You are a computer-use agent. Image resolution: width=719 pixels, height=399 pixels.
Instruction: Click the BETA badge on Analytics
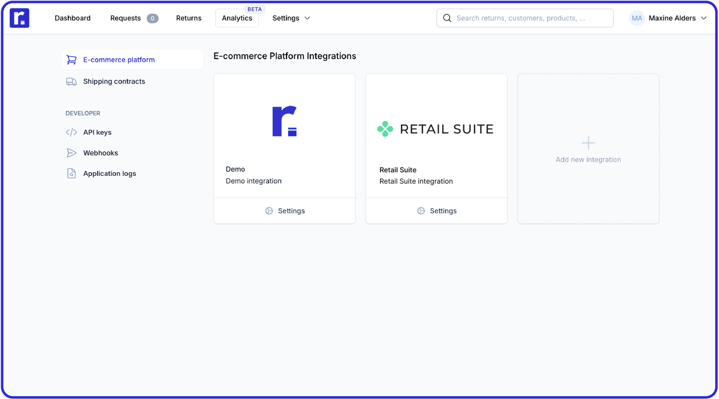[255, 9]
